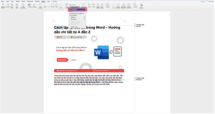Click the banner image with Word logo
Viewport: 215px width, 114px height.
(89, 54)
